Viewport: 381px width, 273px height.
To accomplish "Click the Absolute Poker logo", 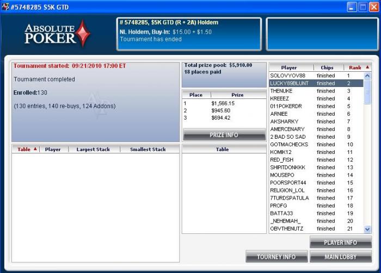I will click(x=58, y=34).
